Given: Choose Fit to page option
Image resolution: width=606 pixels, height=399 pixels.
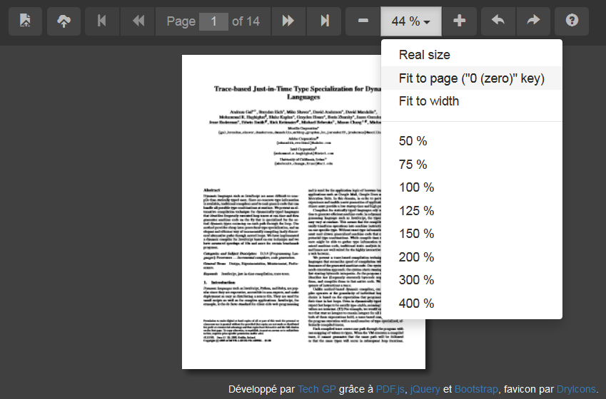Looking at the screenshot, I should point(472,78).
